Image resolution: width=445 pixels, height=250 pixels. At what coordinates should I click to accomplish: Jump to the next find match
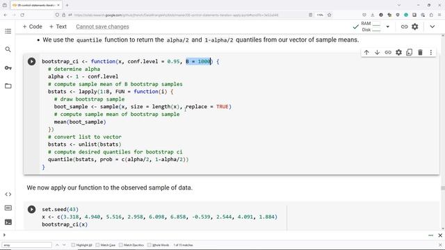pos(64,245)
